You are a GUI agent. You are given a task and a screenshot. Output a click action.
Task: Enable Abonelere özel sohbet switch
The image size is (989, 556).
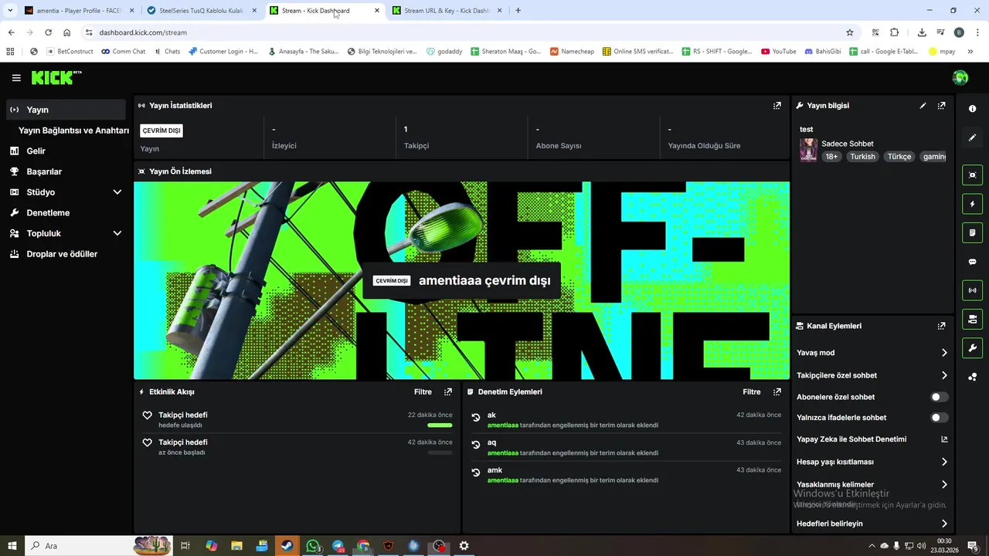click(x=939, y=397)
